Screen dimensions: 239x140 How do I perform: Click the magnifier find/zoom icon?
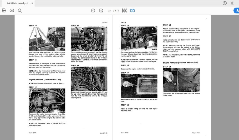(20, 11)
